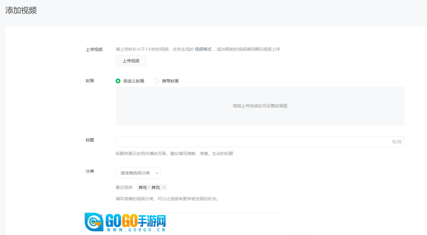Click the hint text under the title field
Screen dimensions: 427x235
174,154
